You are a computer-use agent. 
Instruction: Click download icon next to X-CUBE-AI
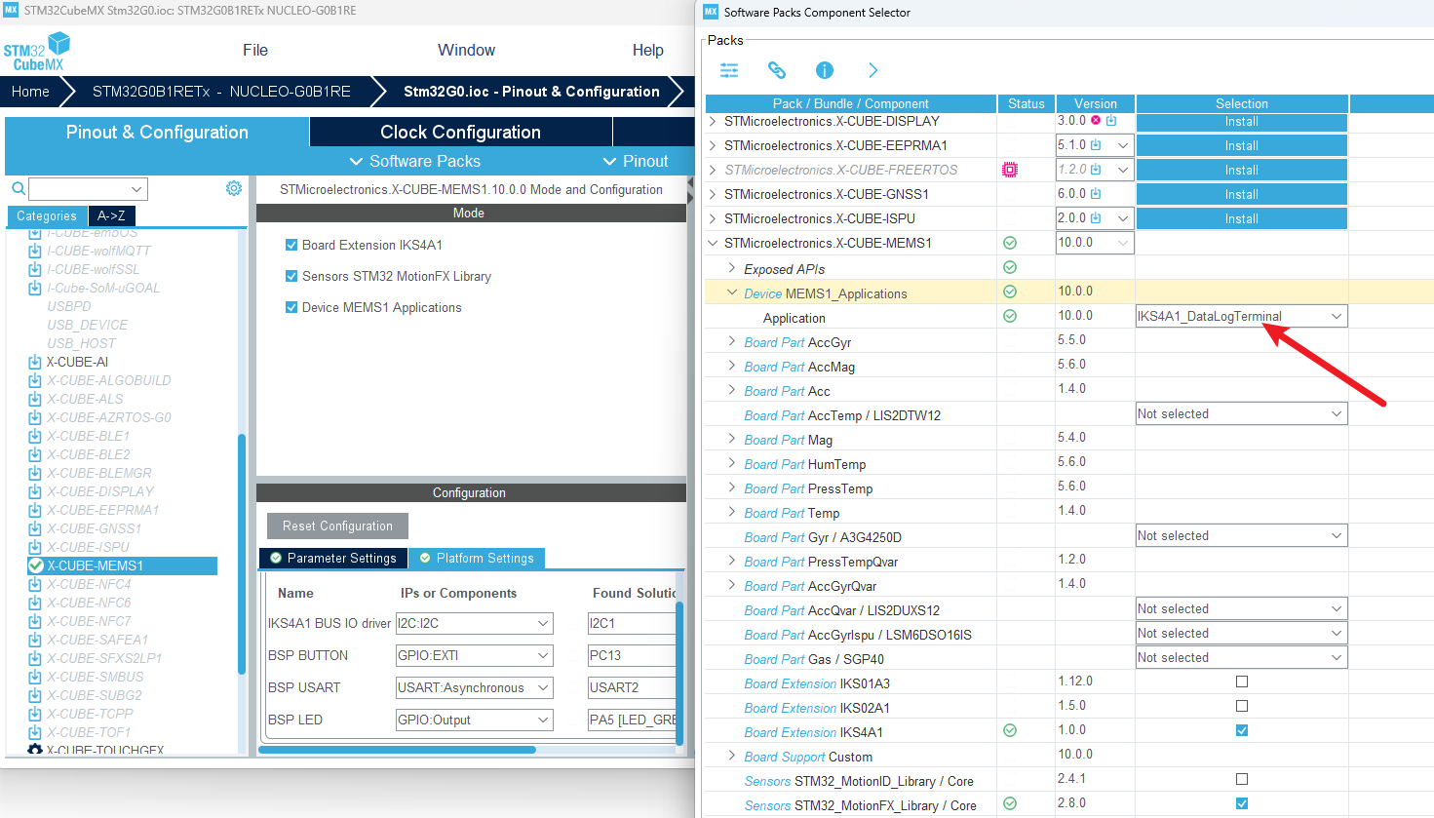[x=35, y=362]
